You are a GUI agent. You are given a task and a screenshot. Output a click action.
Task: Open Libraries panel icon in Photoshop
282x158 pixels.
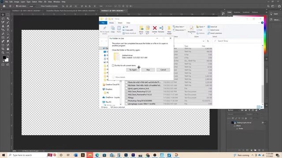(271, 20)
